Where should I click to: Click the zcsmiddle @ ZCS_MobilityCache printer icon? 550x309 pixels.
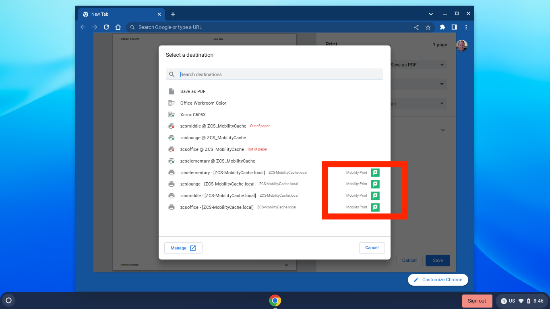172,126
